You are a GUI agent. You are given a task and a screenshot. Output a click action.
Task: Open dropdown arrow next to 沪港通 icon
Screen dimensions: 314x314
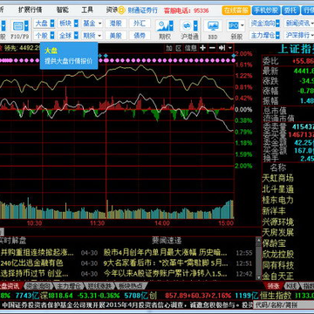[x=196, y=25]
